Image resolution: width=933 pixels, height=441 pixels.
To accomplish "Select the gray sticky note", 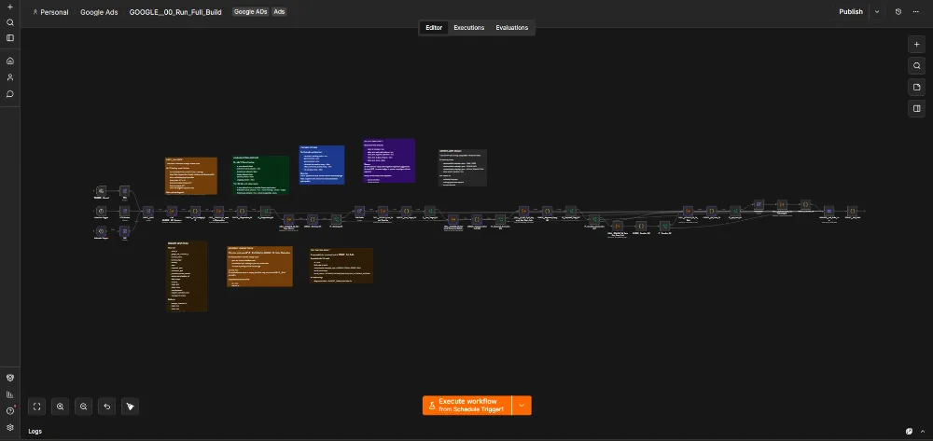I will [x=463, y=168].
